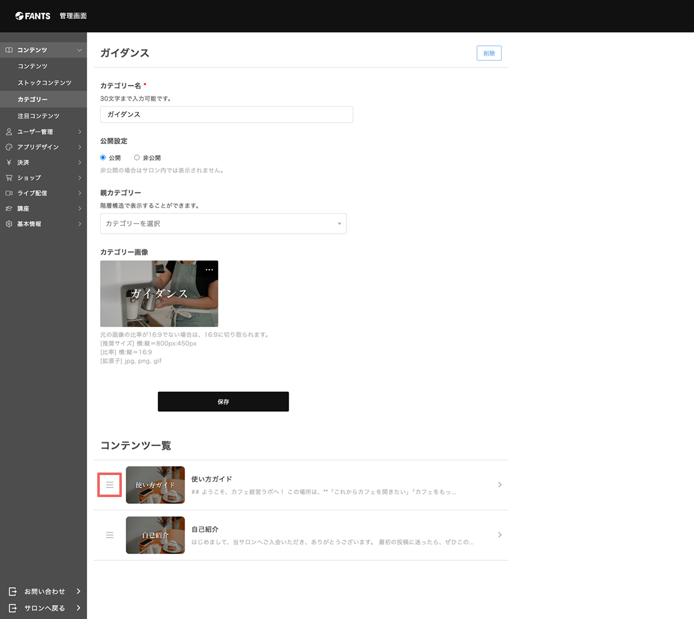
Task: Click the 使い方ガイド thumbnail
Action: (155, 485)
